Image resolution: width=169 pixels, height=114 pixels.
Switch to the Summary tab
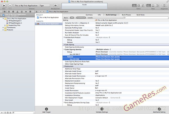click(89, 15)
